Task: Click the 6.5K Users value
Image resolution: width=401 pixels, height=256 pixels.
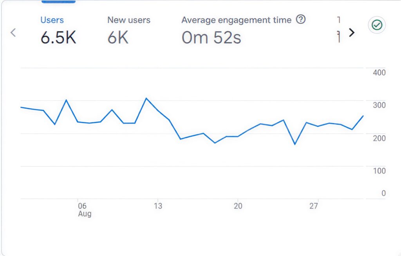Action: (58, 37)
